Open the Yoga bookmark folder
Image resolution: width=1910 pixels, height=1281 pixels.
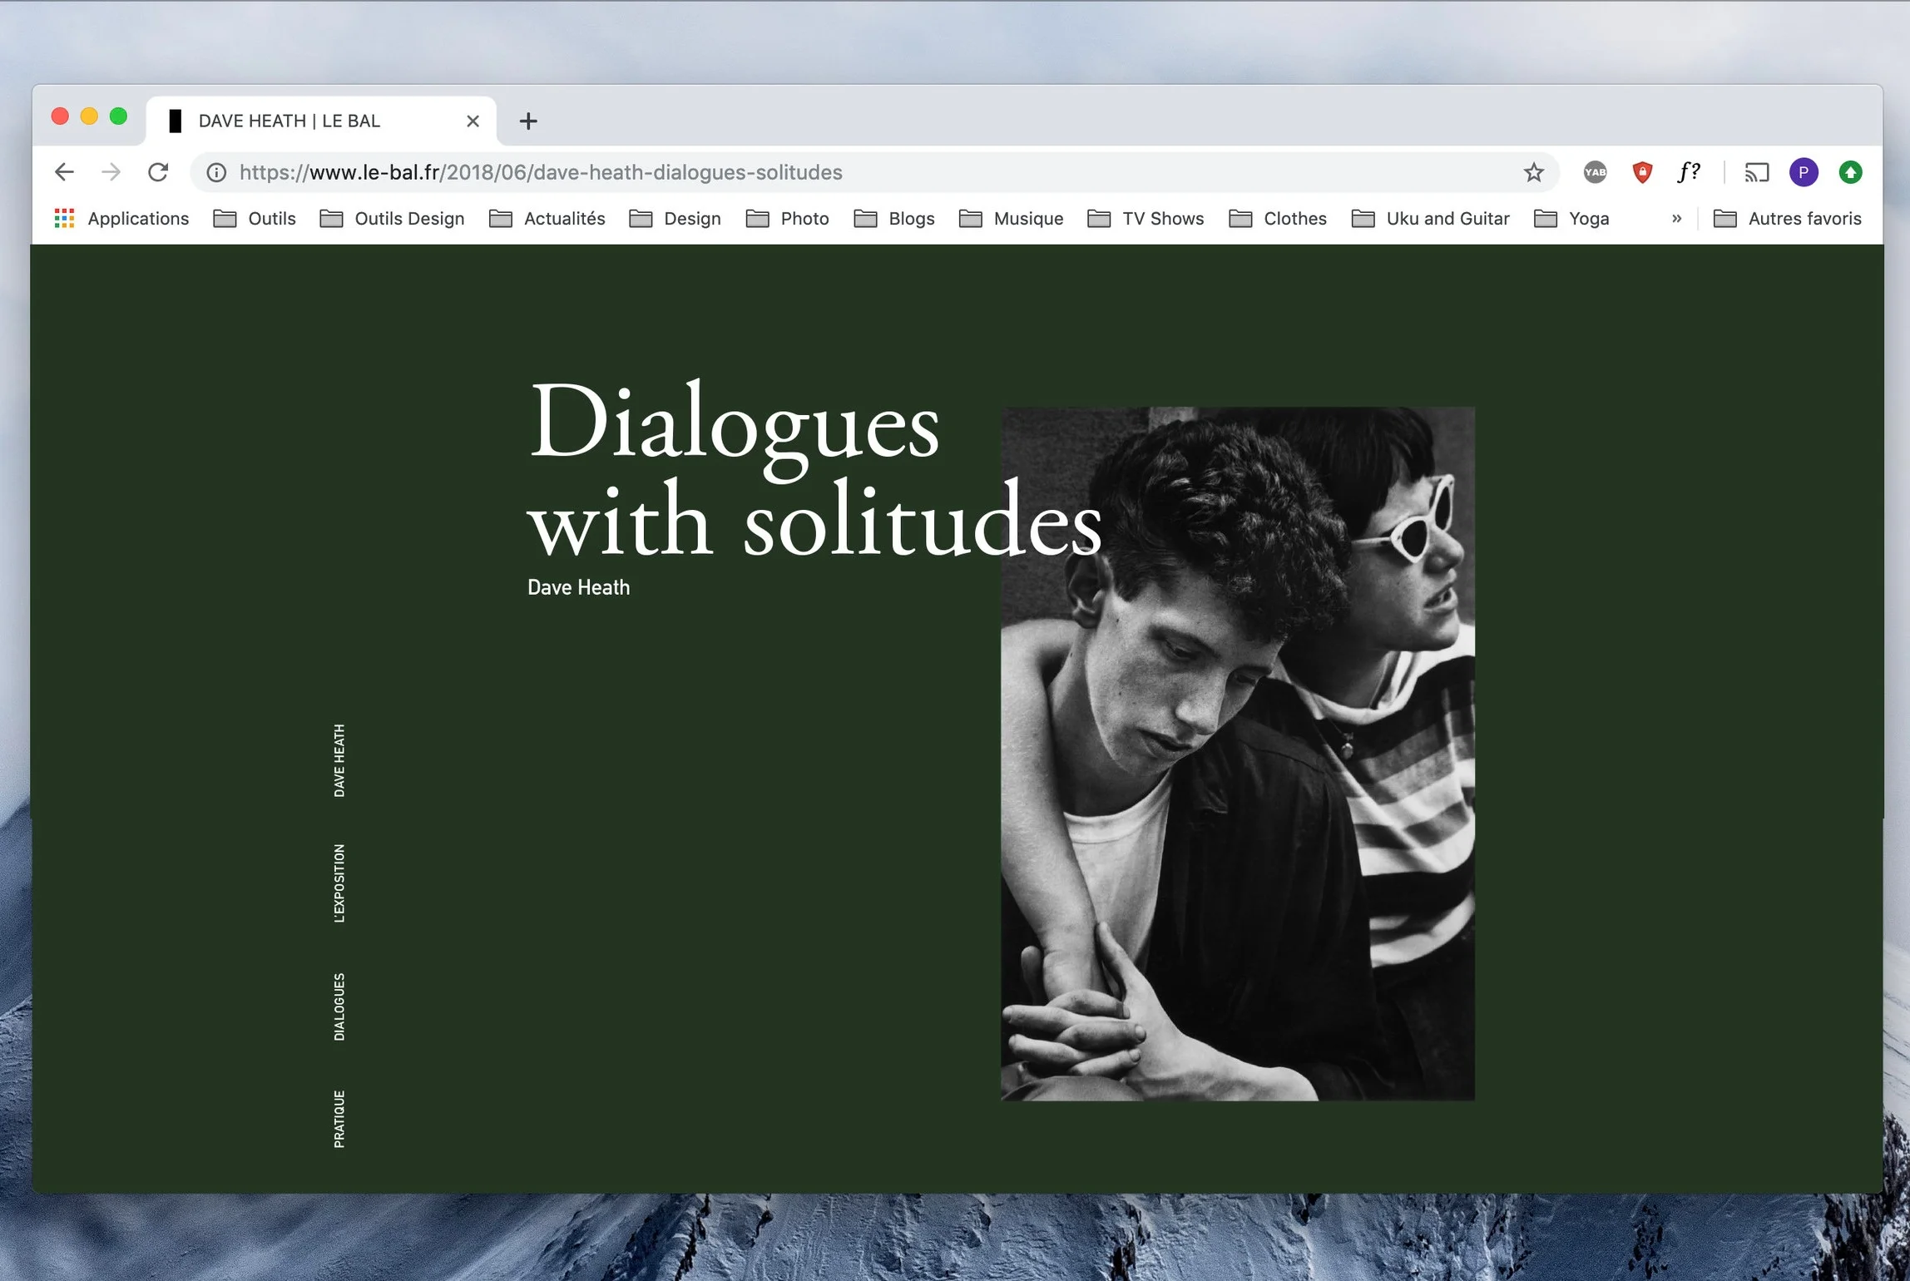[1571, 219]
